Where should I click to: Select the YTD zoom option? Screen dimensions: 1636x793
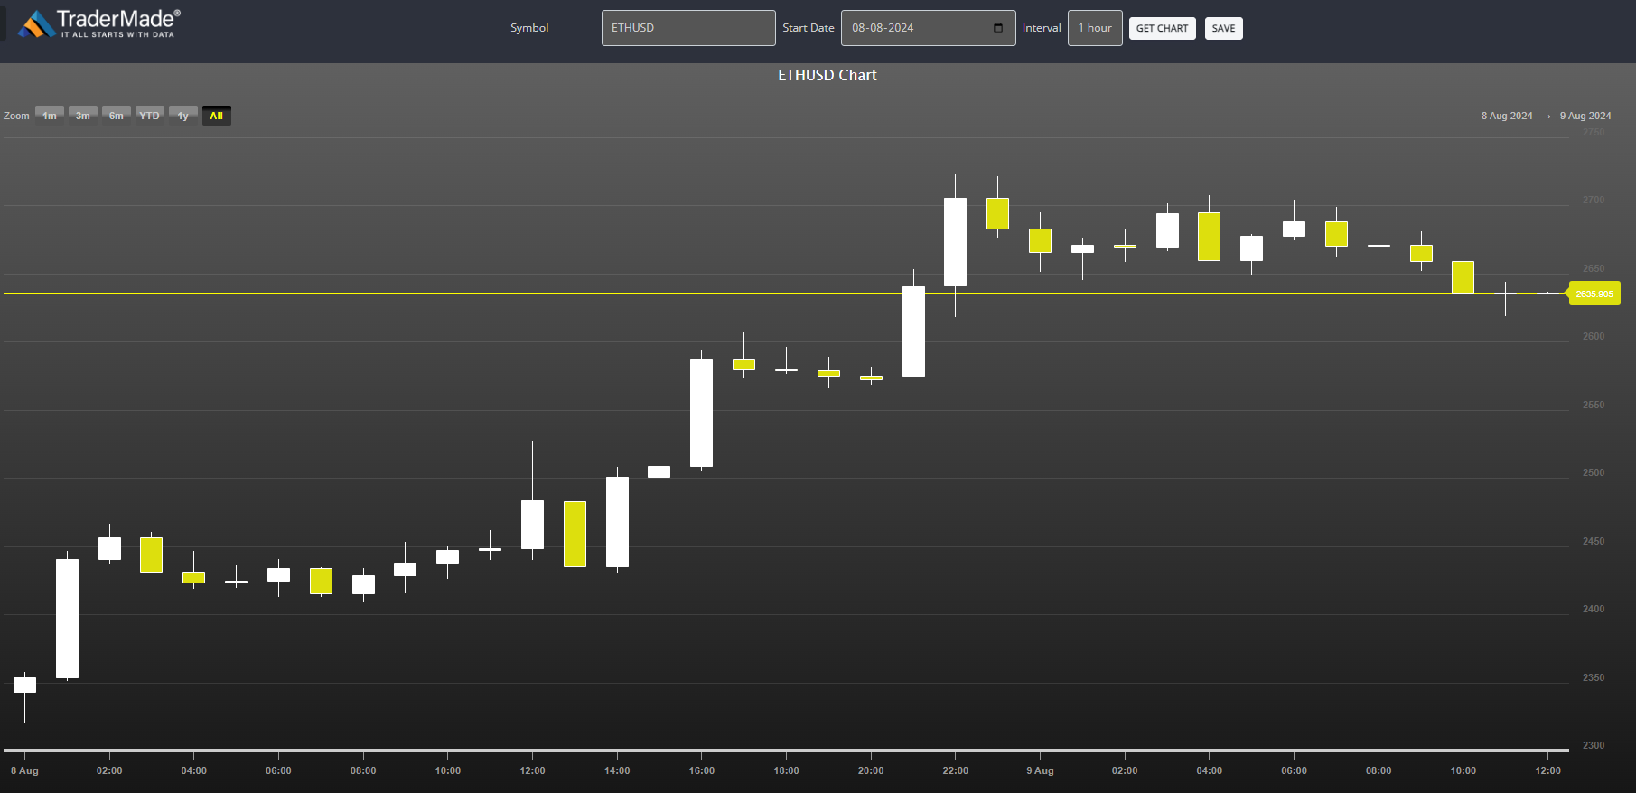pos(150,116)
